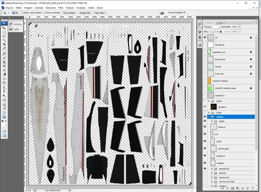
Task: Click the lock-all padlock icon in Bloq row
Action: (221, 31)
